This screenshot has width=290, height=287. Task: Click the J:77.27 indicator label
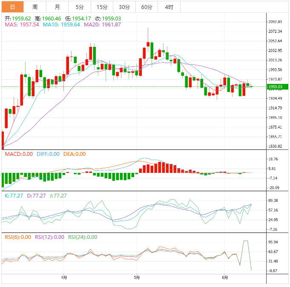[58, 196]
